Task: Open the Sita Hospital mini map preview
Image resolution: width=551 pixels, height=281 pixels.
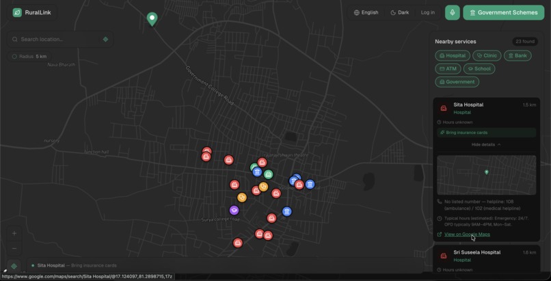Action: point(486,175)
